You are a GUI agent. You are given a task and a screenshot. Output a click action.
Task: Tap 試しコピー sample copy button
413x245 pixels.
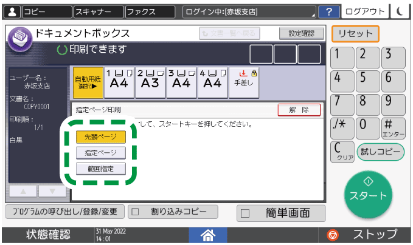click(x=381, y=152)
